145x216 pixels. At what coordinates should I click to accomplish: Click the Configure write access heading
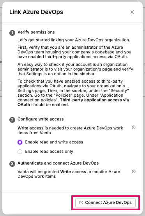(41, 119)
